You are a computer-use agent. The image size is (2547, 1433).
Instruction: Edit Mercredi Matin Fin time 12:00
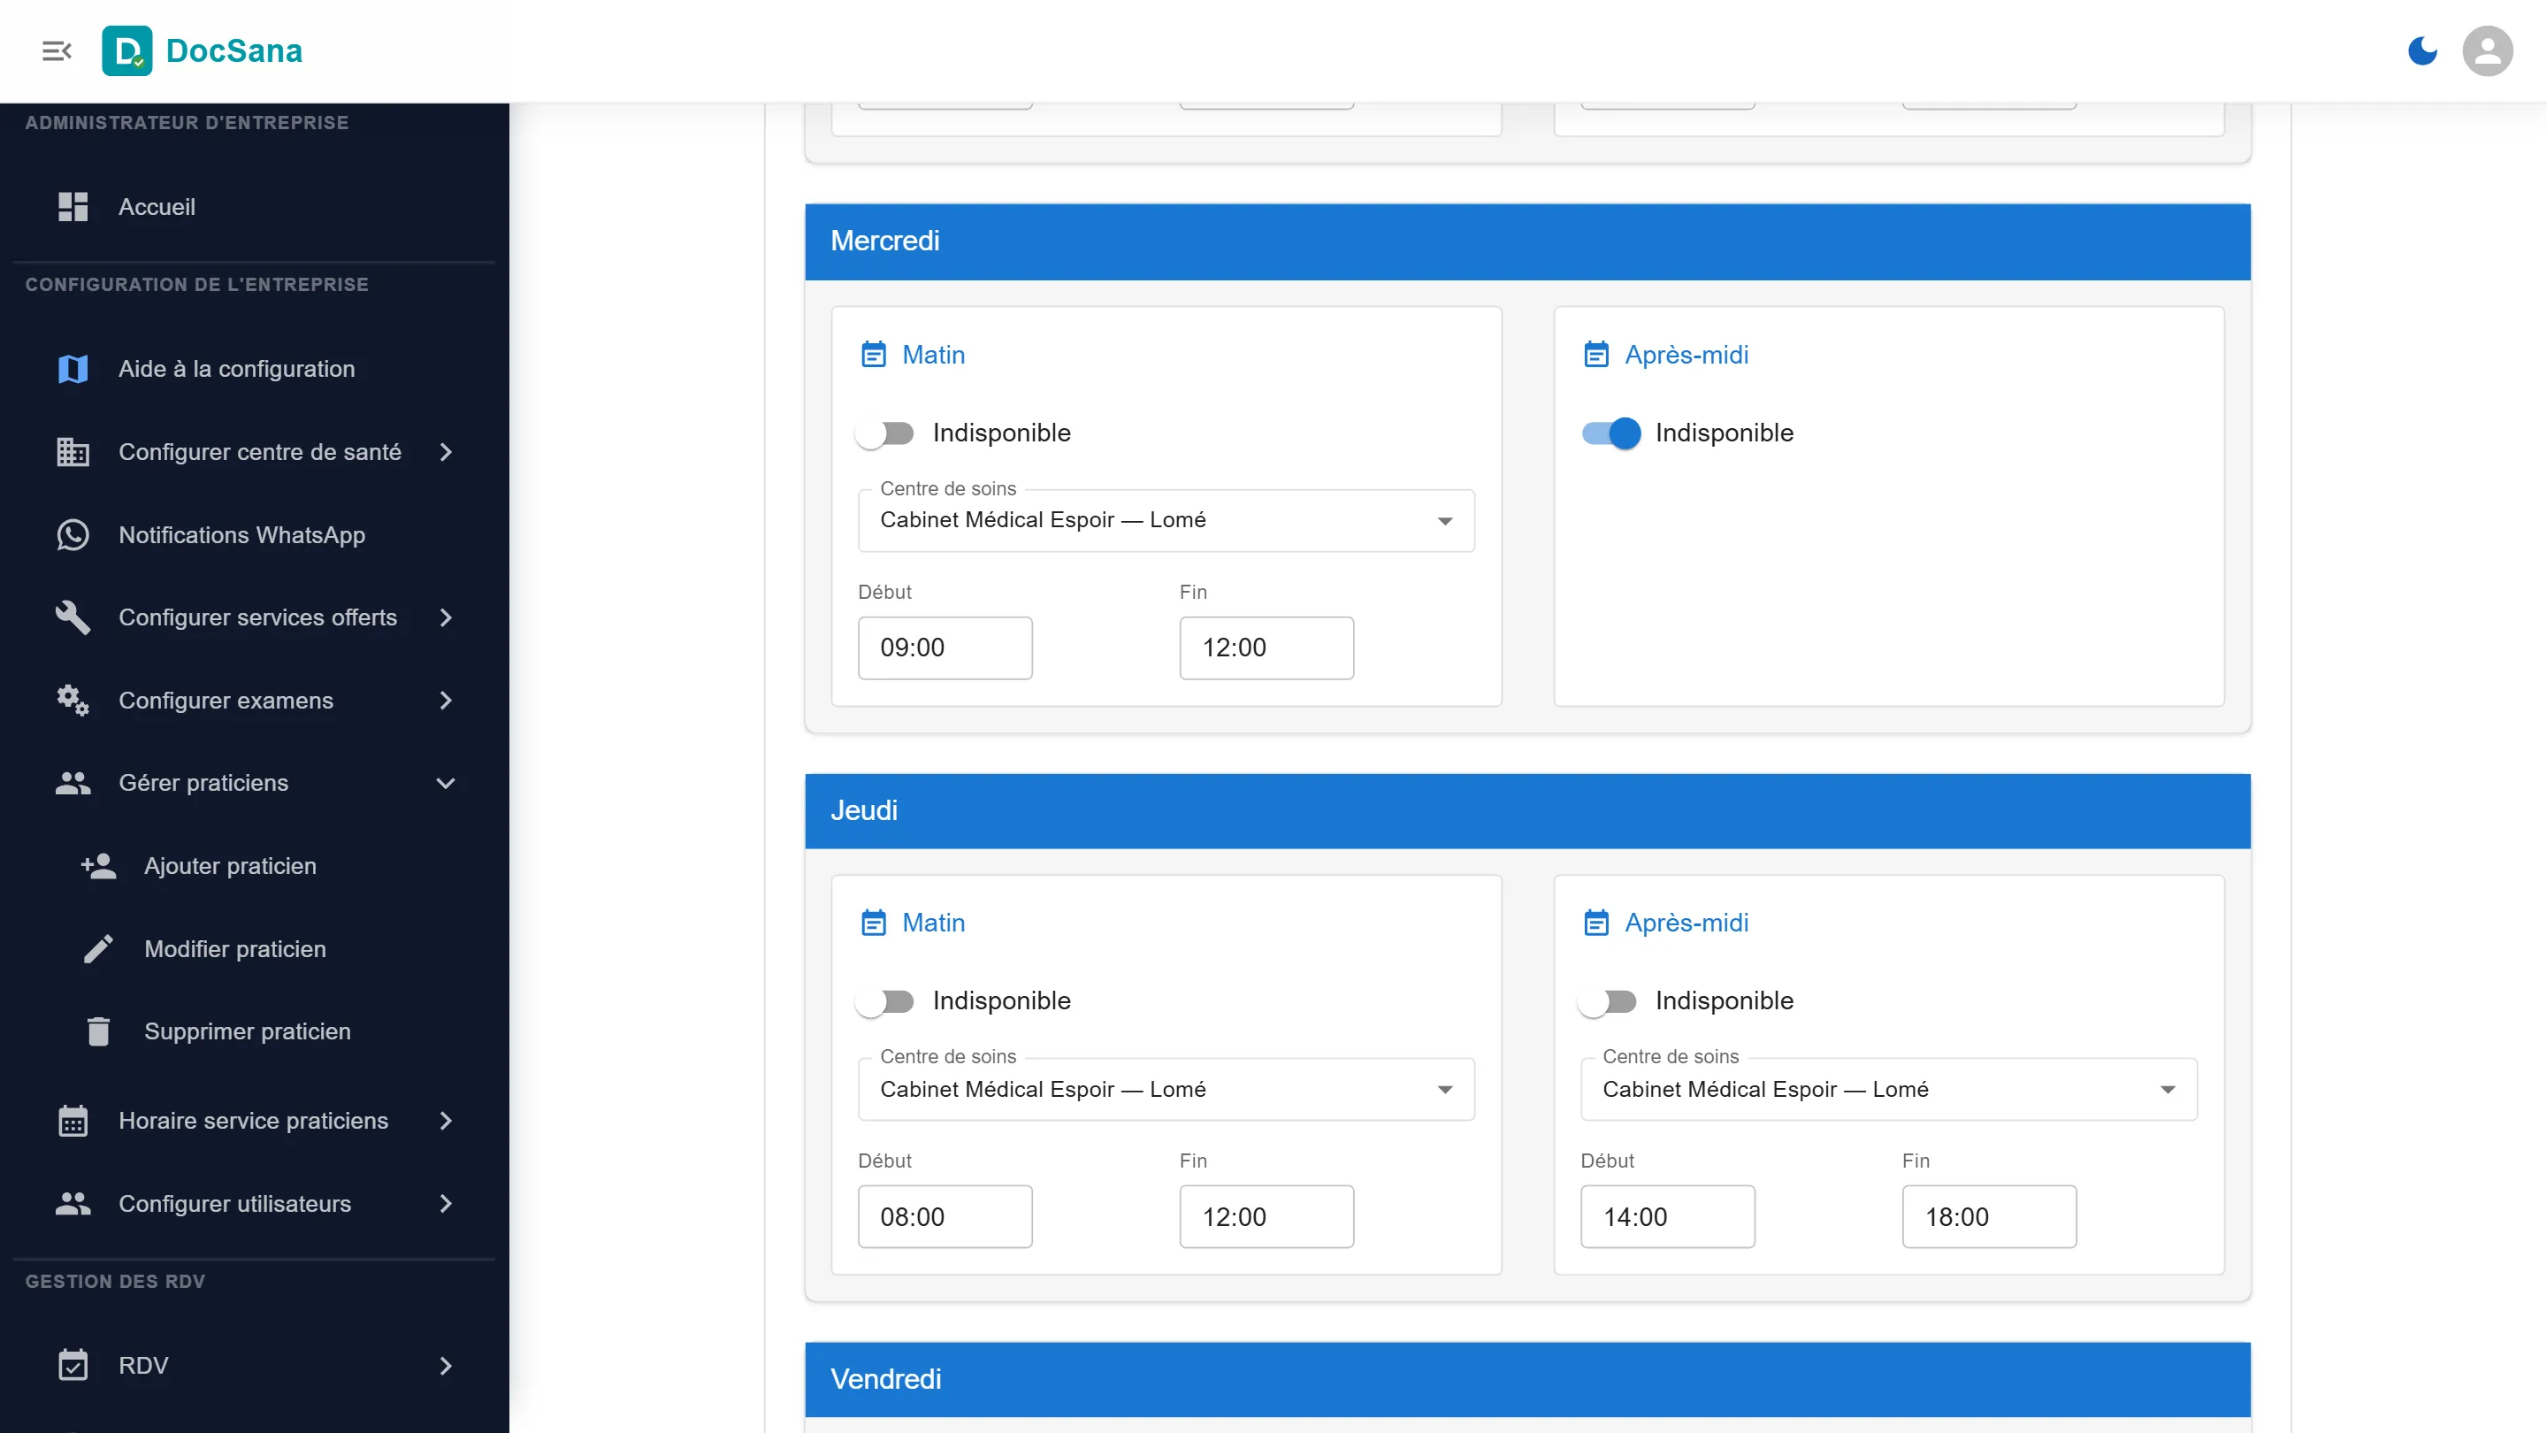coord(1266,648)
